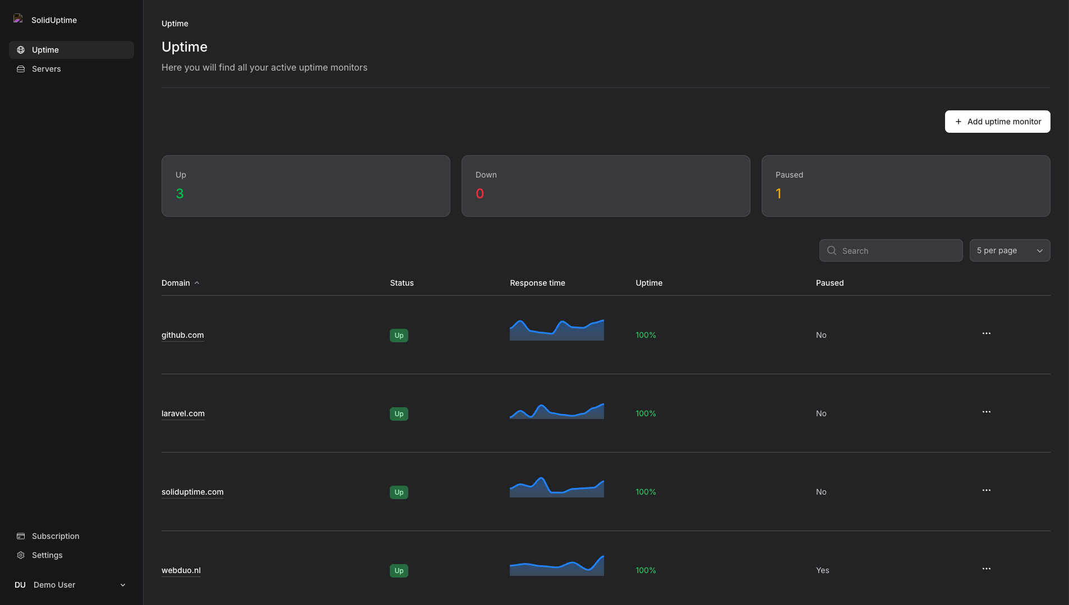Click the Up count summary card

pos(306,186)
